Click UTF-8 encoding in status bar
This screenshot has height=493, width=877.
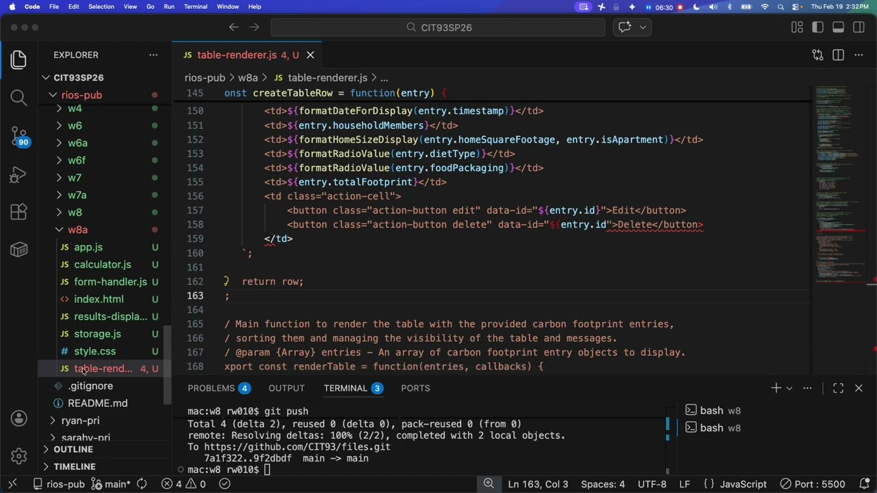(652, 484)
